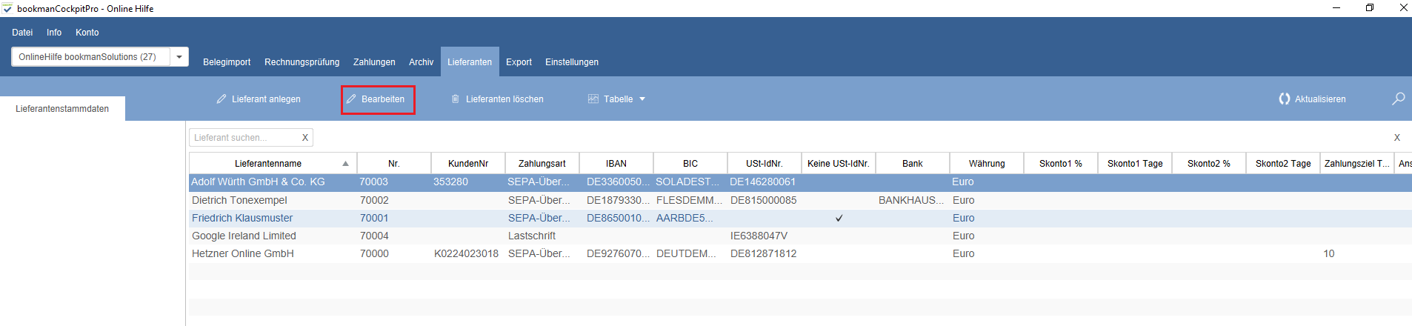This screenshot has height=326, width=1412.
Task: Click the Bearbeiten pencil icon
Action: tap(351, 99)
